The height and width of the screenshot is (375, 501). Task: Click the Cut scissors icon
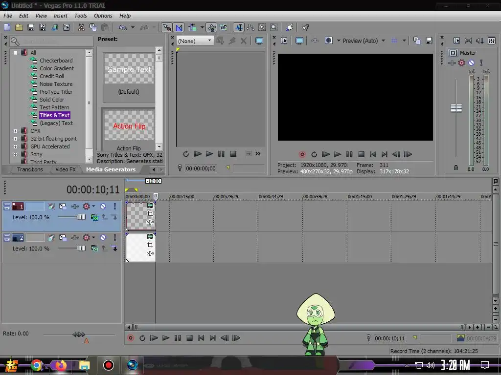tap(82, 27)
